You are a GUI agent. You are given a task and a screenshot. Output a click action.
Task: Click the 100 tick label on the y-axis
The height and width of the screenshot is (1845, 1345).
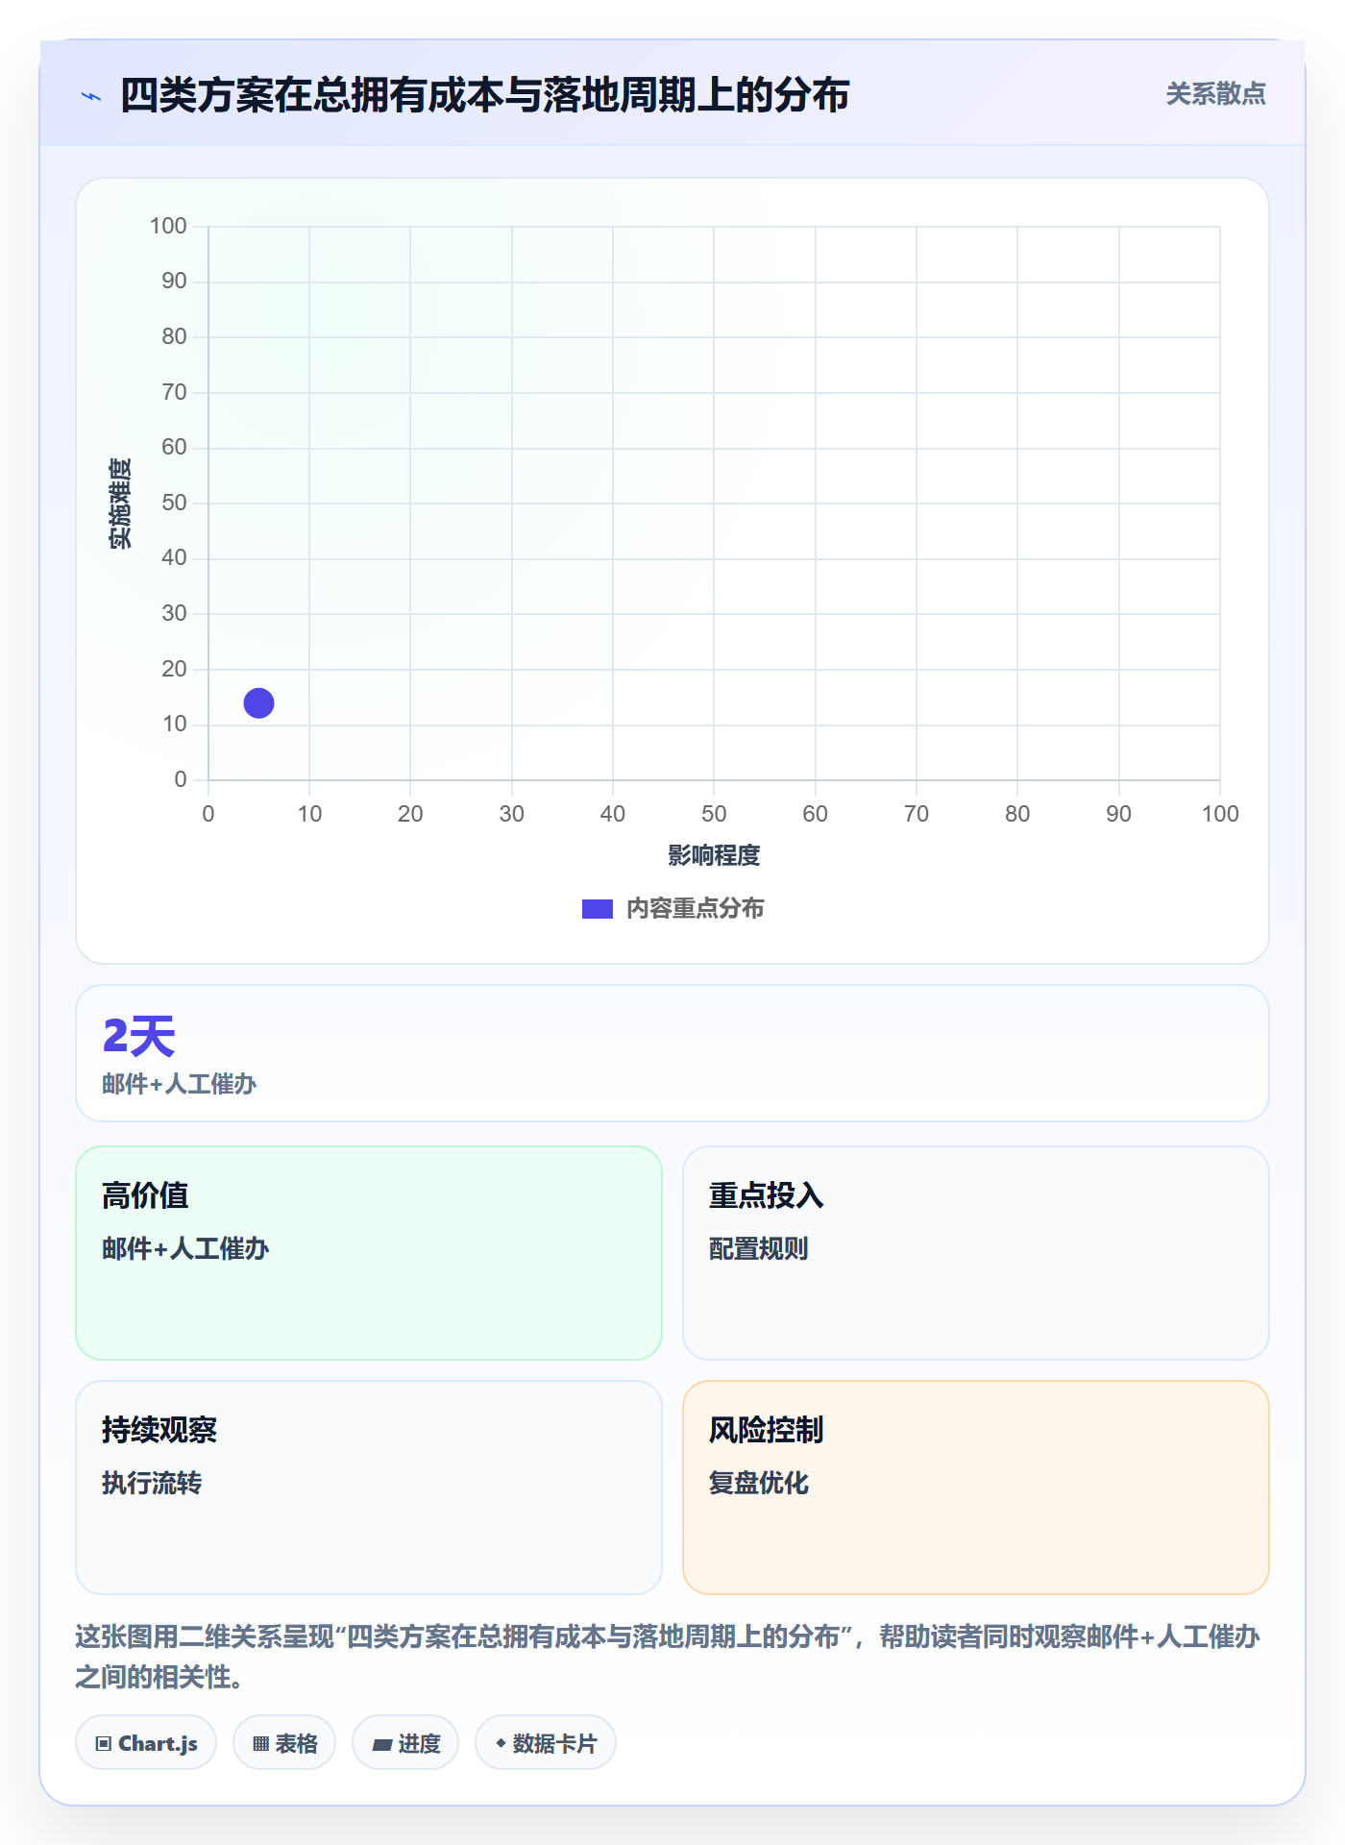pos(168,226)
